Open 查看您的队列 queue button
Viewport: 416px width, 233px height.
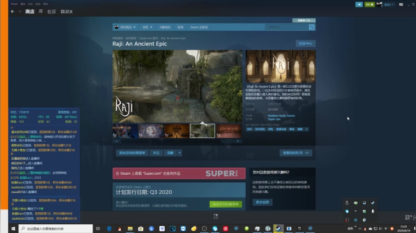[296, 153]
